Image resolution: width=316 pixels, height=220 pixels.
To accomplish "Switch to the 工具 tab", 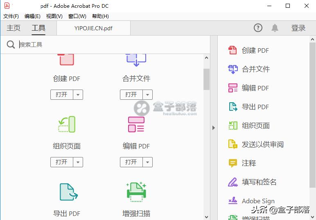I will click(38, 28).
